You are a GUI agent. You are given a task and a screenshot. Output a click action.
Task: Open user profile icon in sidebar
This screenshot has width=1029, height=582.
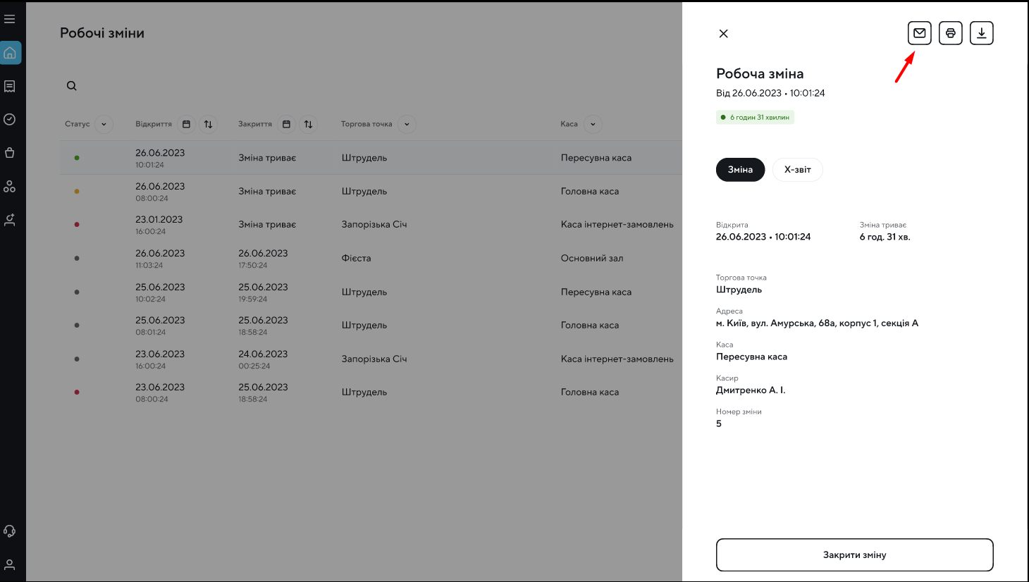[x=10, y=564]
